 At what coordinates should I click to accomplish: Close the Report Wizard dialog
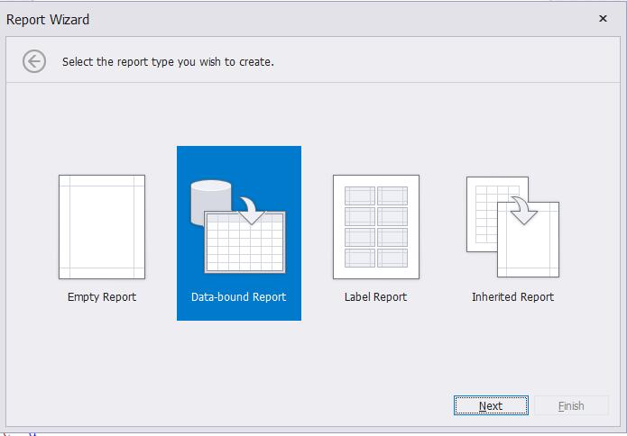coord(603,18)
